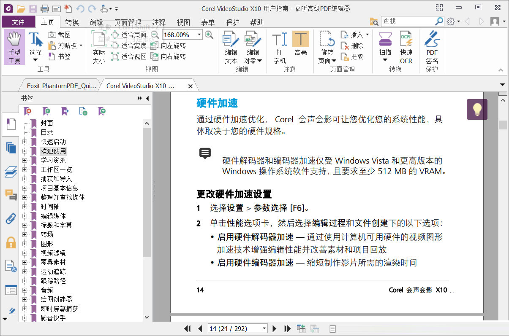Screen dimensions: 509x336
Task: Open the File (文件) menu
Action: tap(18, 22)
